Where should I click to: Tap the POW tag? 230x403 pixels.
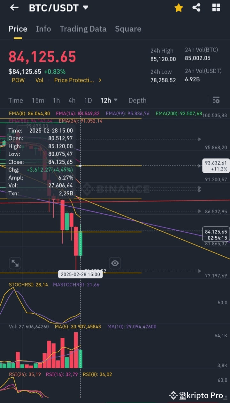coord(18,80)
